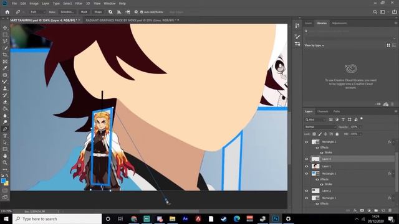Select the Move tool
This screenshot has height=224, width=399.
click(5, 27)
